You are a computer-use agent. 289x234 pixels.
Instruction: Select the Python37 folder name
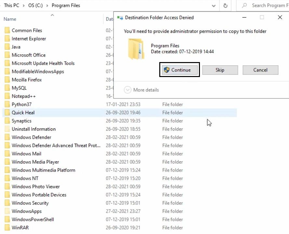tap(21, 104)
